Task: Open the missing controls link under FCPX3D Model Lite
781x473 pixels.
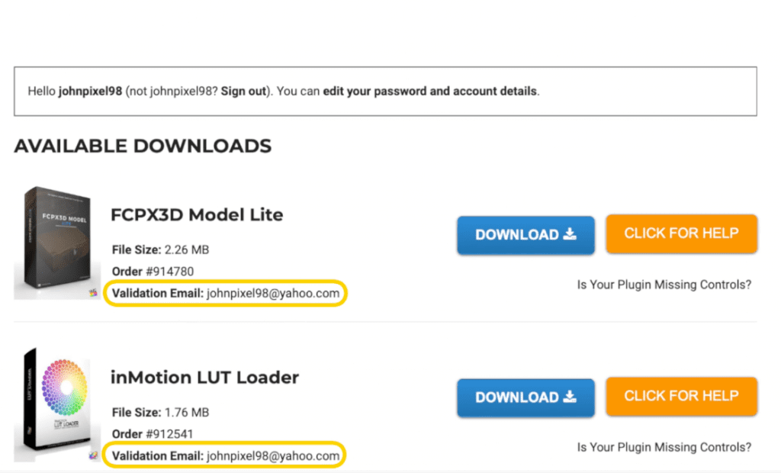Action: (x=664, y=285)
